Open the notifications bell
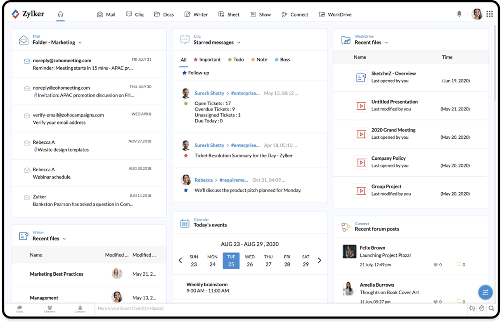 459,14
